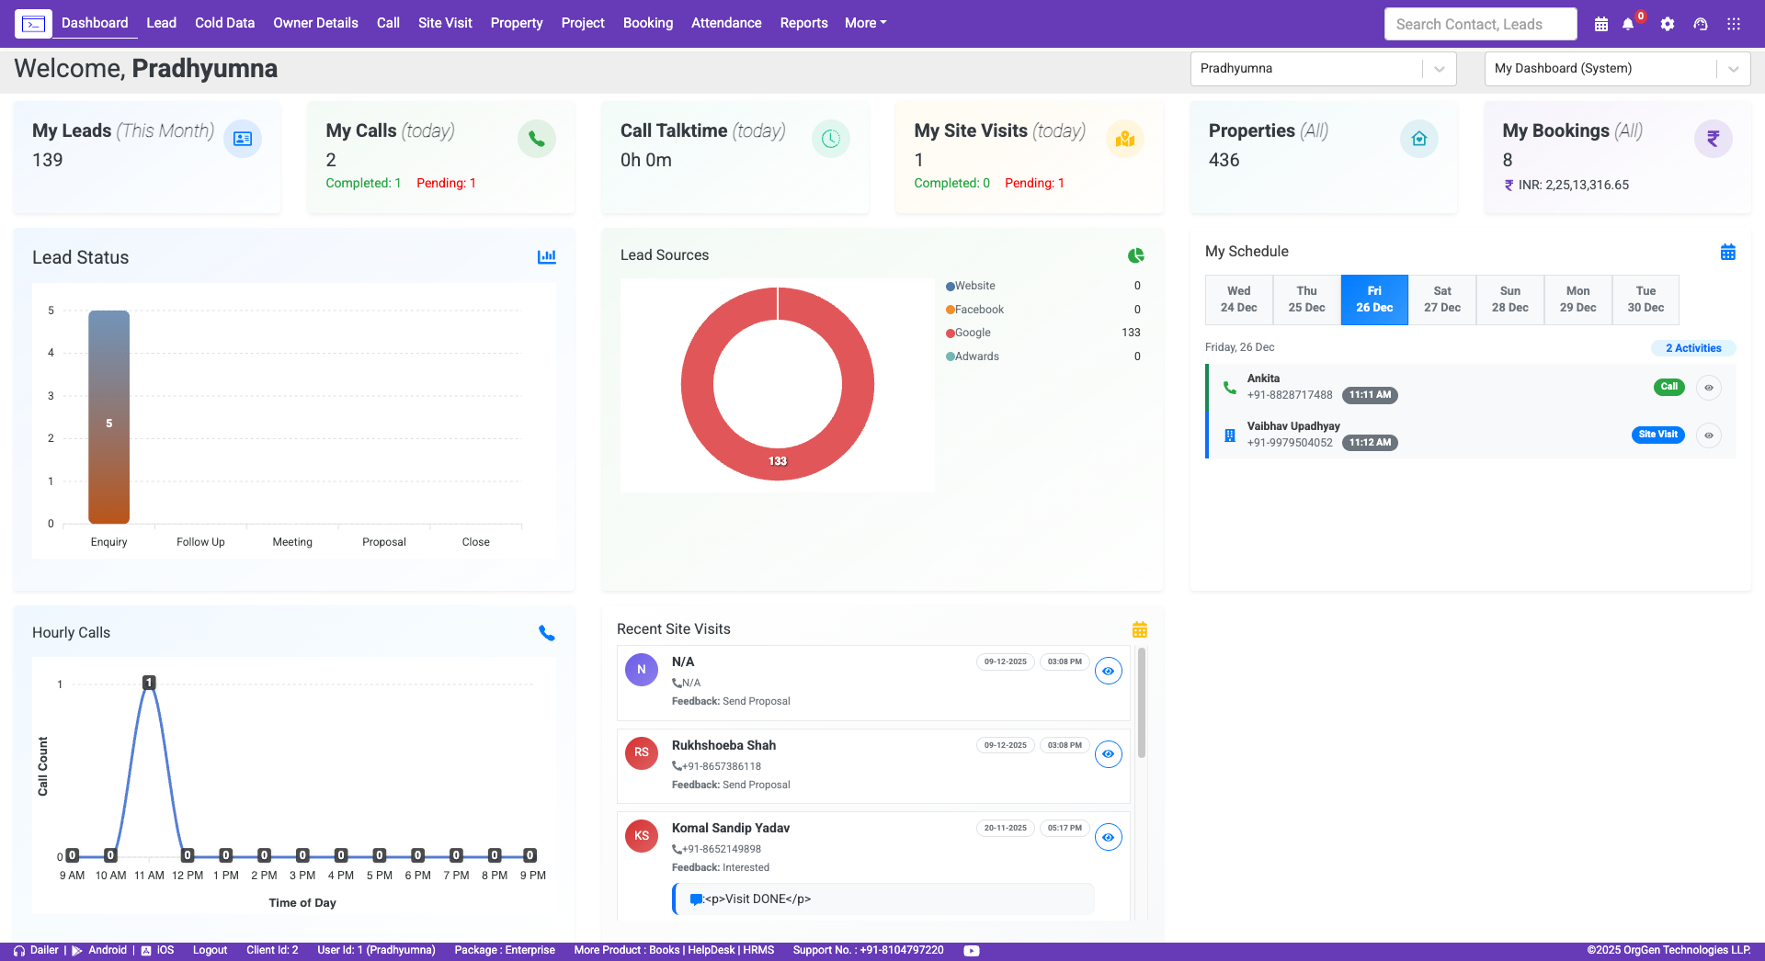Click the support headset icon

point(1700,24)
